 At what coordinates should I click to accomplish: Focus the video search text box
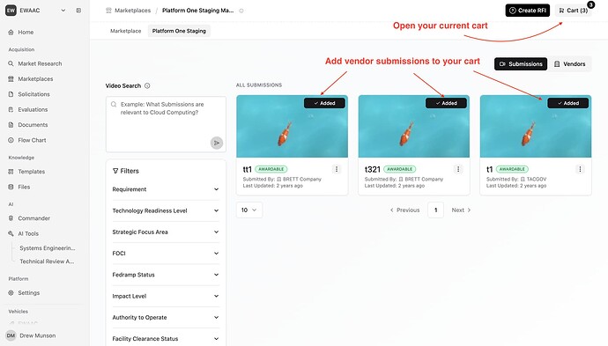point(166,124)
